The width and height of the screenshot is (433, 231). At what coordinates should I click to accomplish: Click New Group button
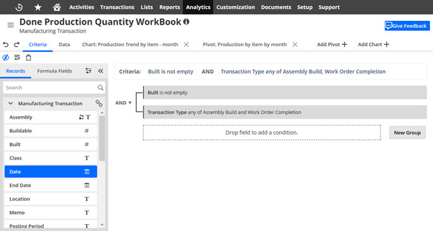pos(407,133)
